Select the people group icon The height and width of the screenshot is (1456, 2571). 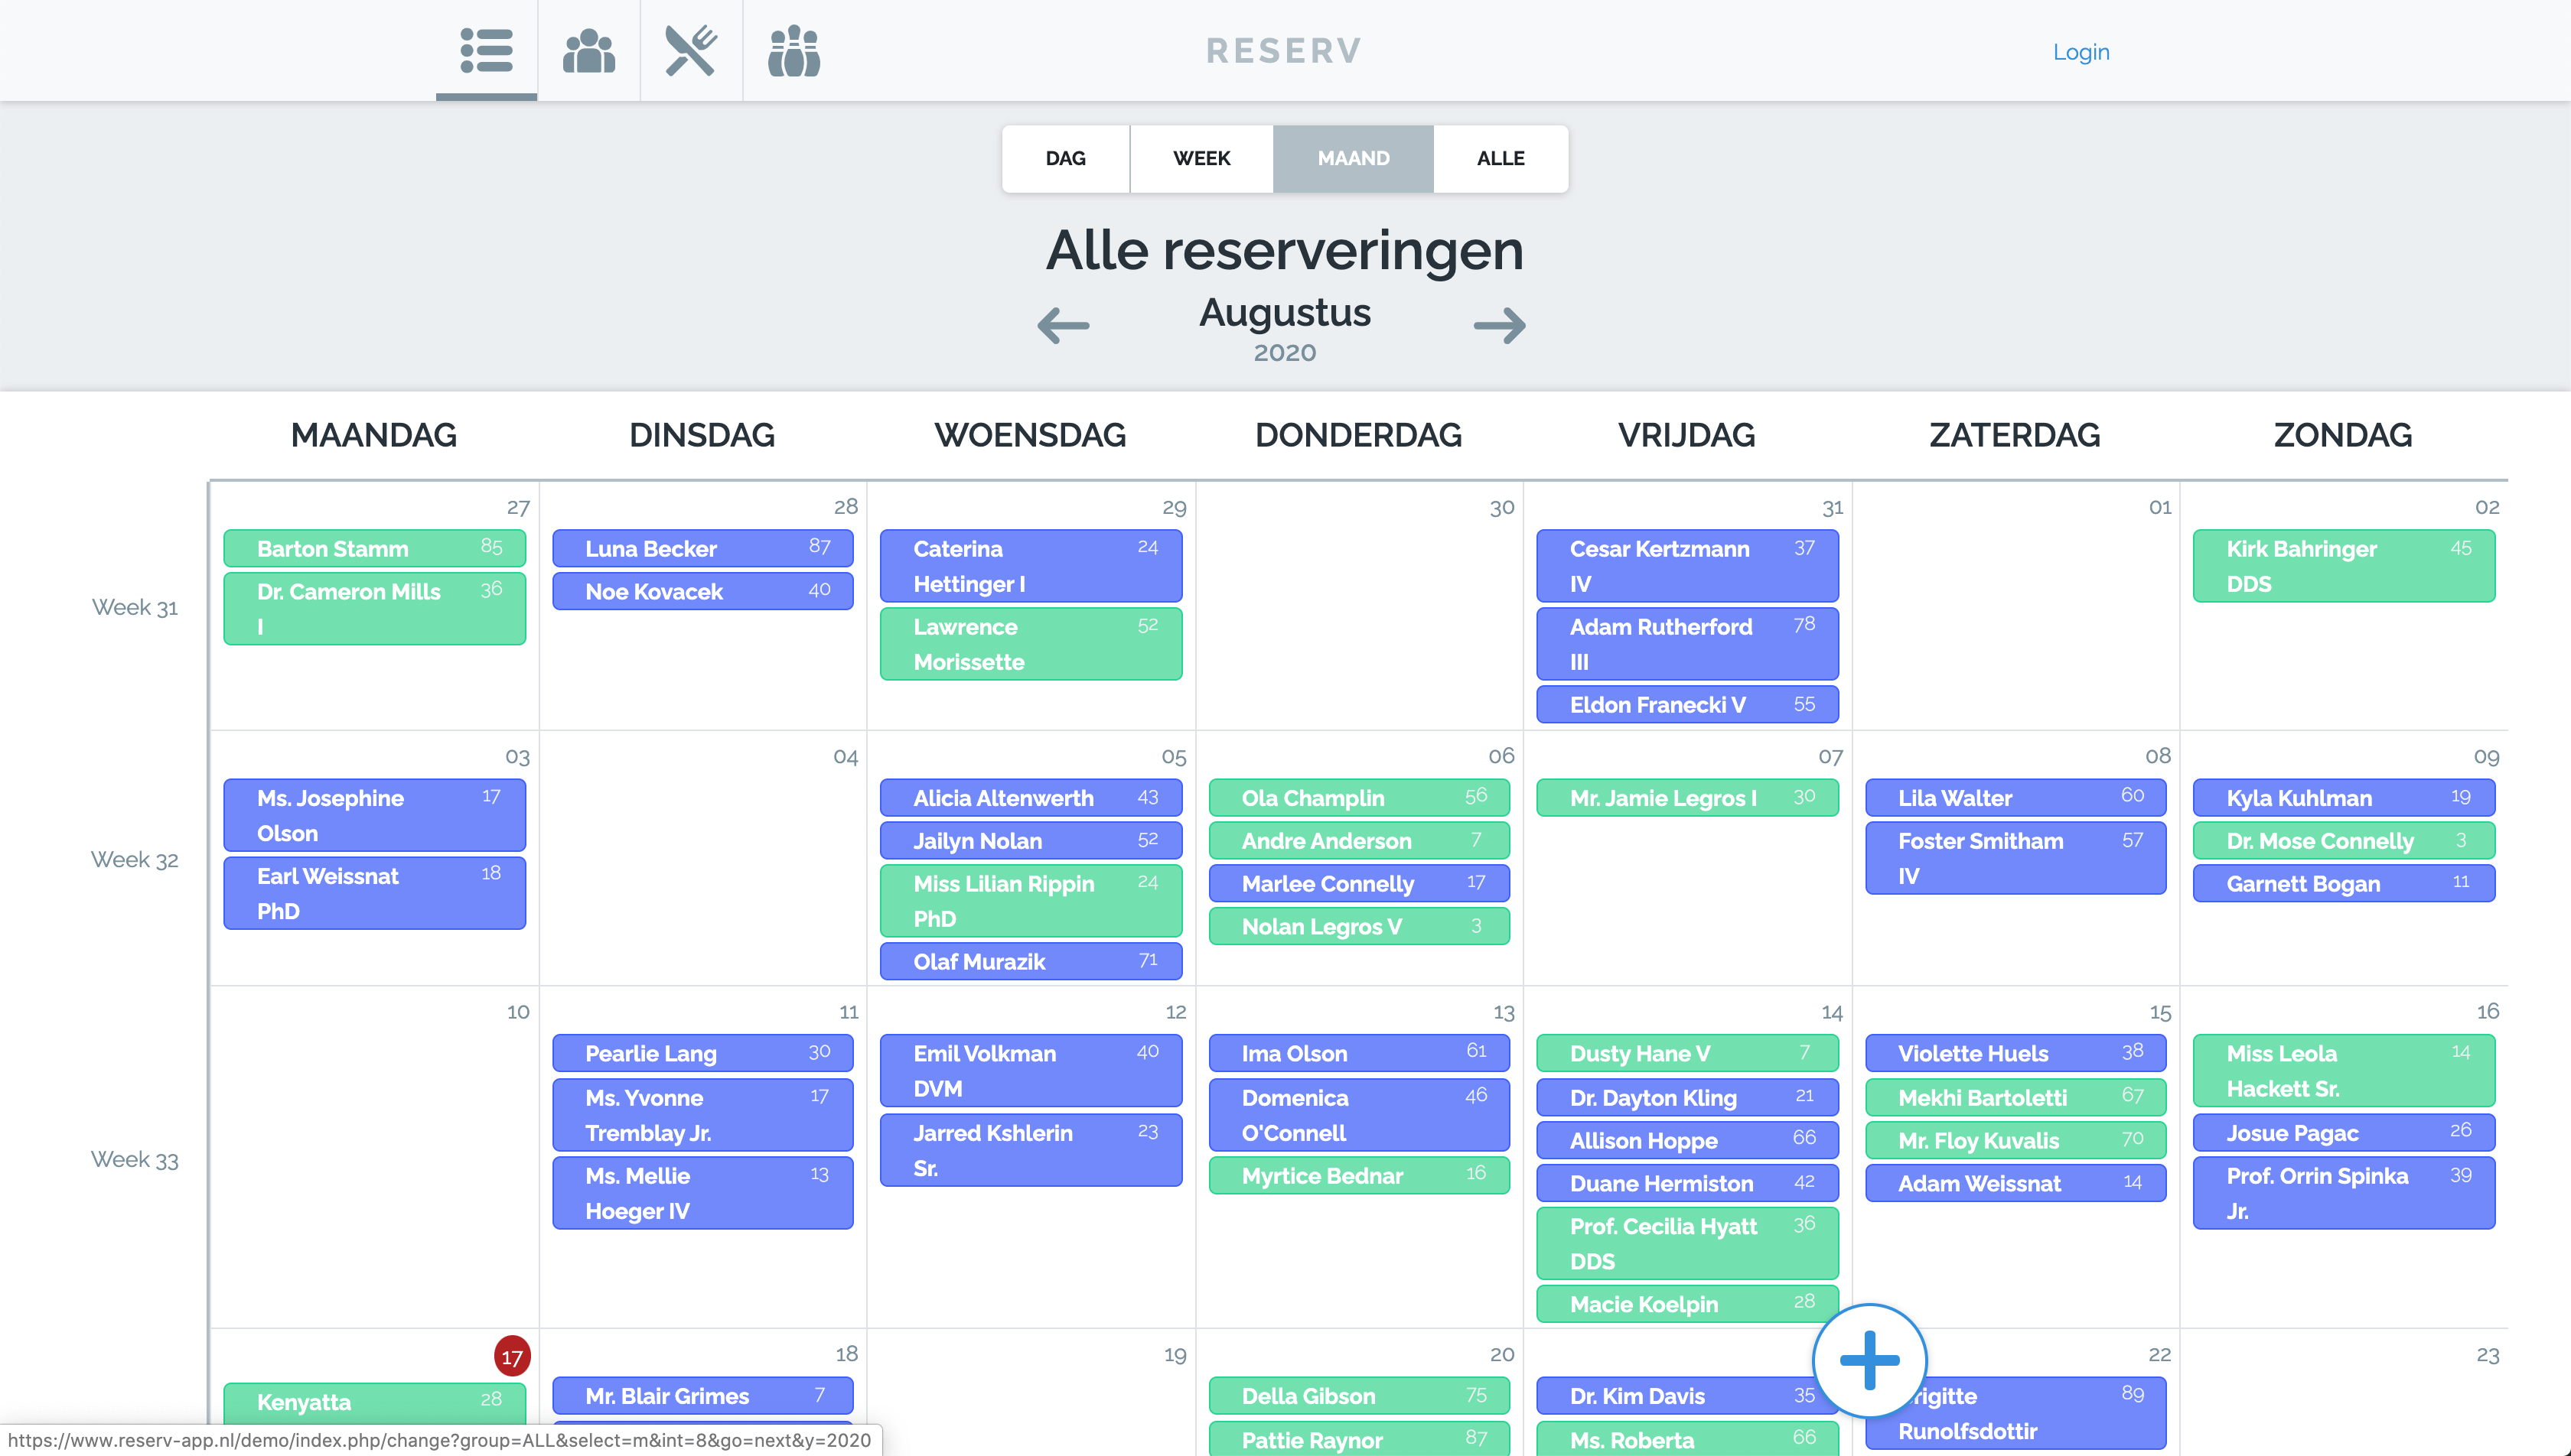588,50
